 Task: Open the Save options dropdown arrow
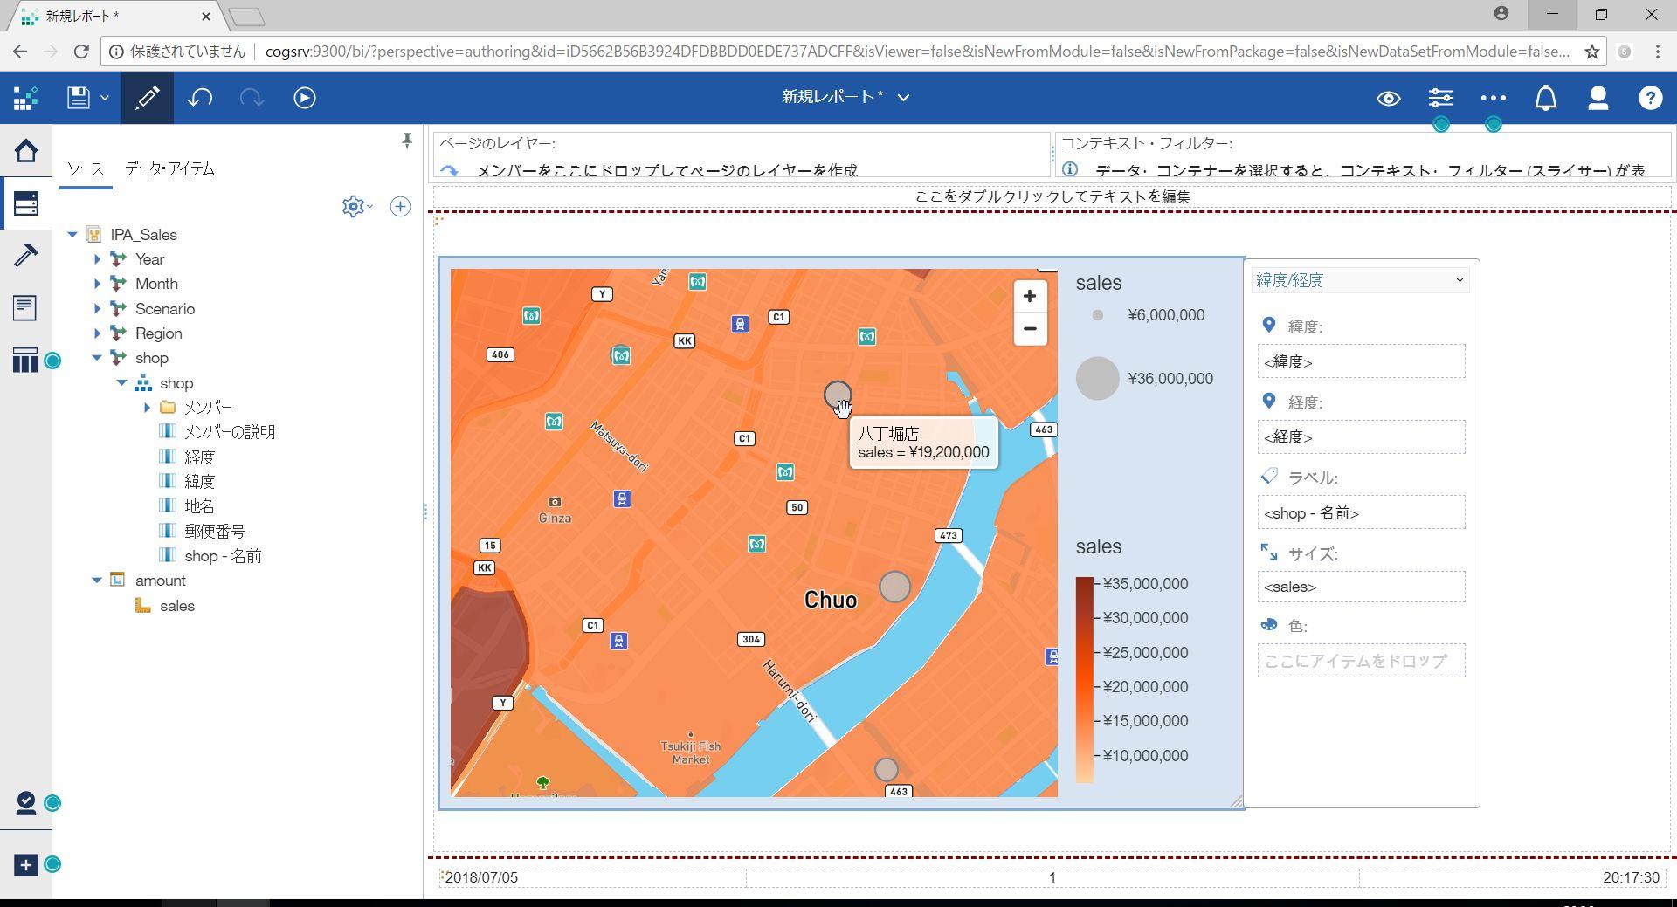pyautogui.click(x=105, y=98)
